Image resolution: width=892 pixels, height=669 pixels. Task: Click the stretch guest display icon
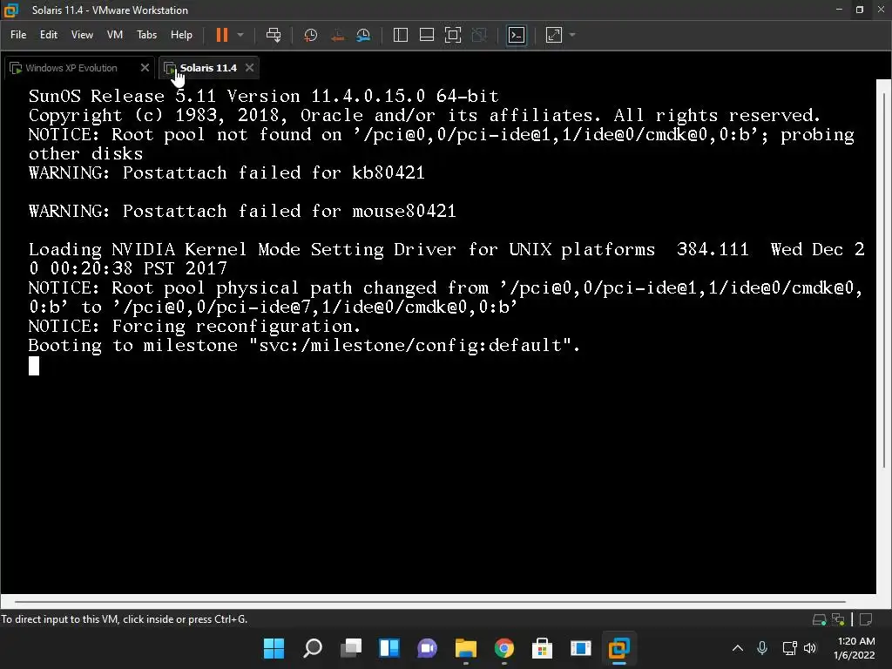click(553, 35)
